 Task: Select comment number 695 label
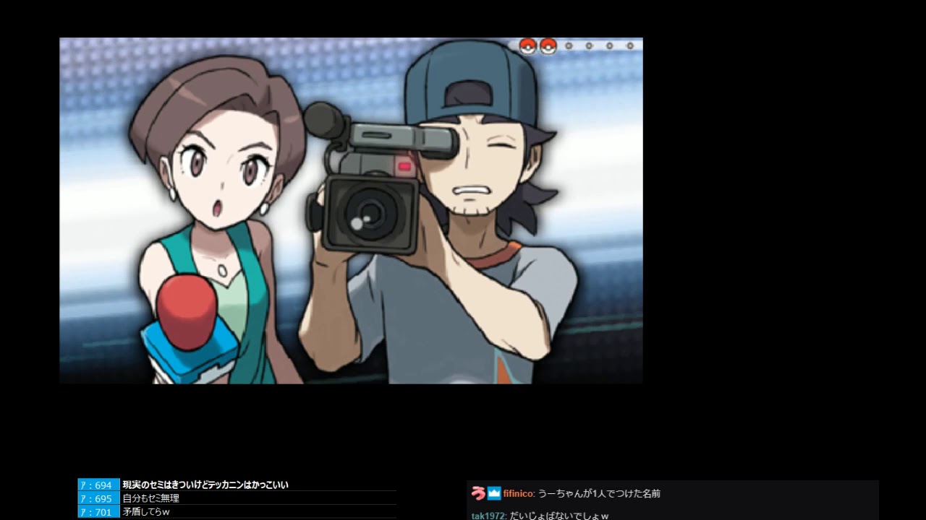pos(98,498)
